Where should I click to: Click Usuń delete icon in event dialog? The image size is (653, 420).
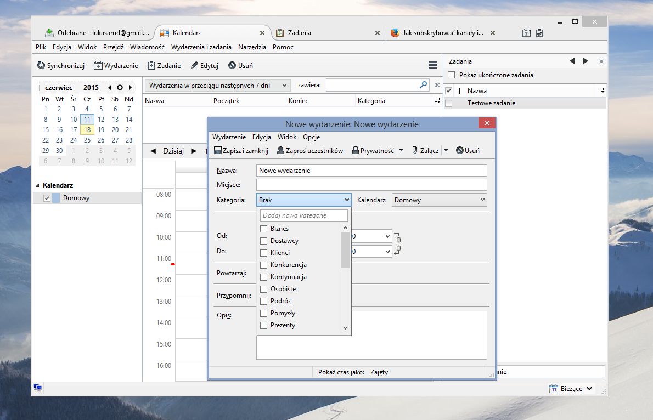point(460,150)
